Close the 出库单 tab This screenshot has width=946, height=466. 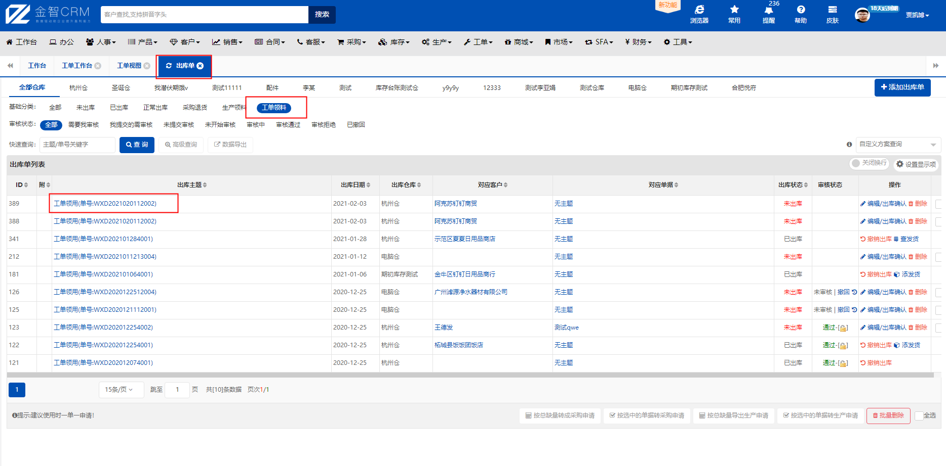[200, 66]
